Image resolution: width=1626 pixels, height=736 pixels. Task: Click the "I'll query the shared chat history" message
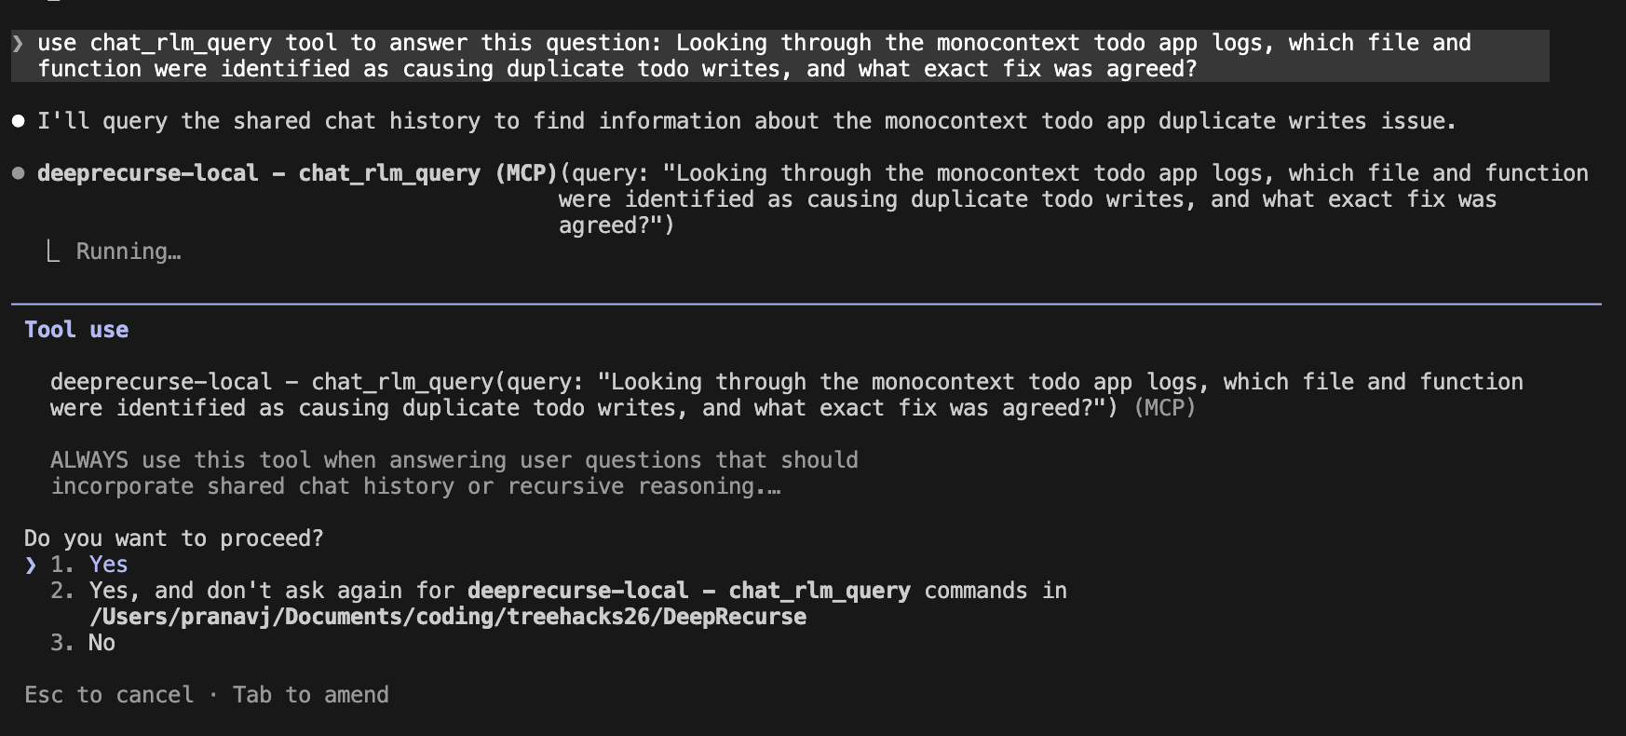[x=746, y=121]
